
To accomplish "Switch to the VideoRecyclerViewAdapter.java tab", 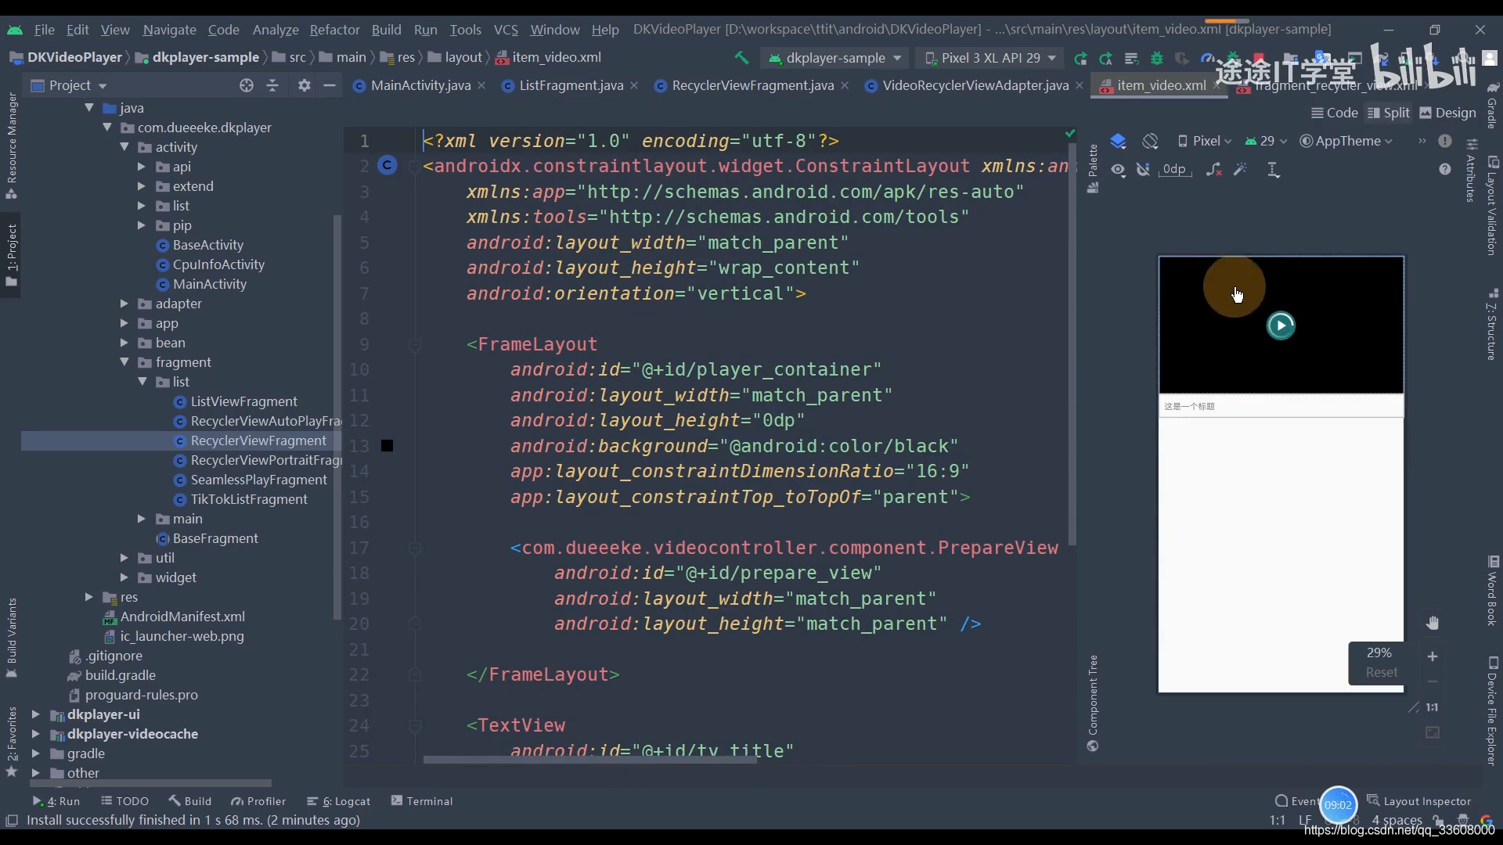I will 975,85.
